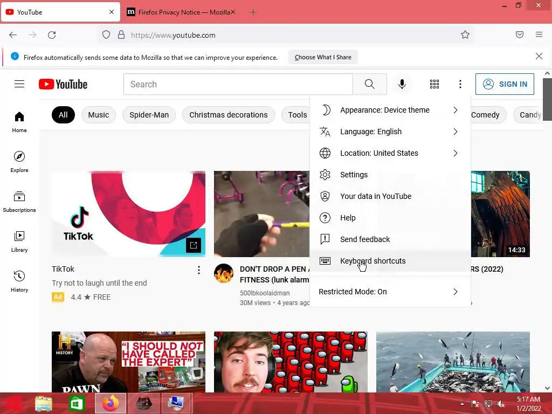This screenshot has width=552, height=414.
Task: Save page to Pocket icon
Action: point(520,34)
